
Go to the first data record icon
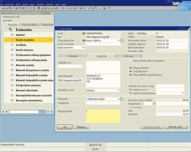tap(46, 8)
